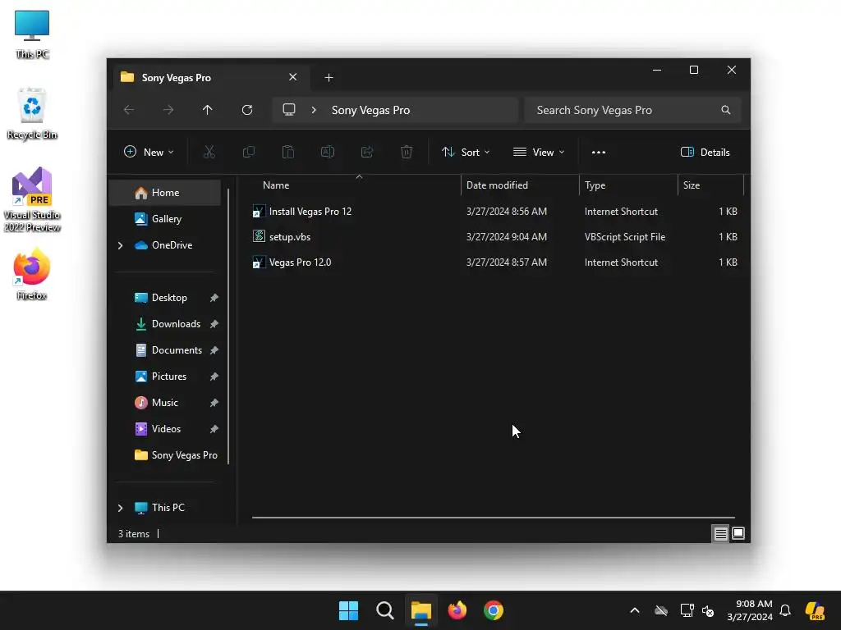Image resolution: width=841 pixels, height=630 pixels.
Task: Click File Explorer in the taskbar
Action: 421,610
